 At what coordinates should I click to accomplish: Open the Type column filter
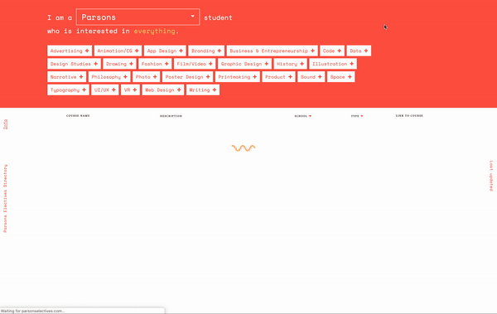pyautogui.click(x=357, y=116)
